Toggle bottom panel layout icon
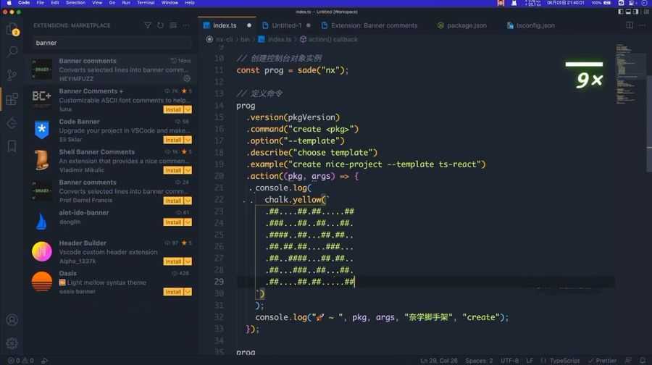 628,12
